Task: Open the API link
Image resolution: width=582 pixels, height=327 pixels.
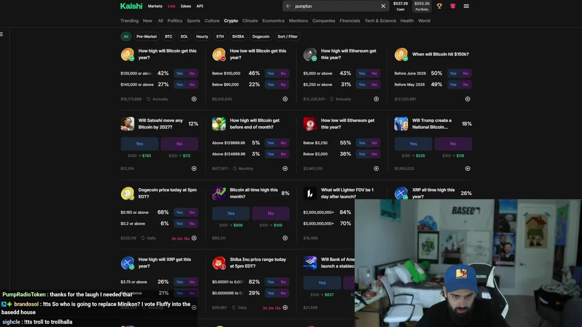Action: tap(200, 6)
